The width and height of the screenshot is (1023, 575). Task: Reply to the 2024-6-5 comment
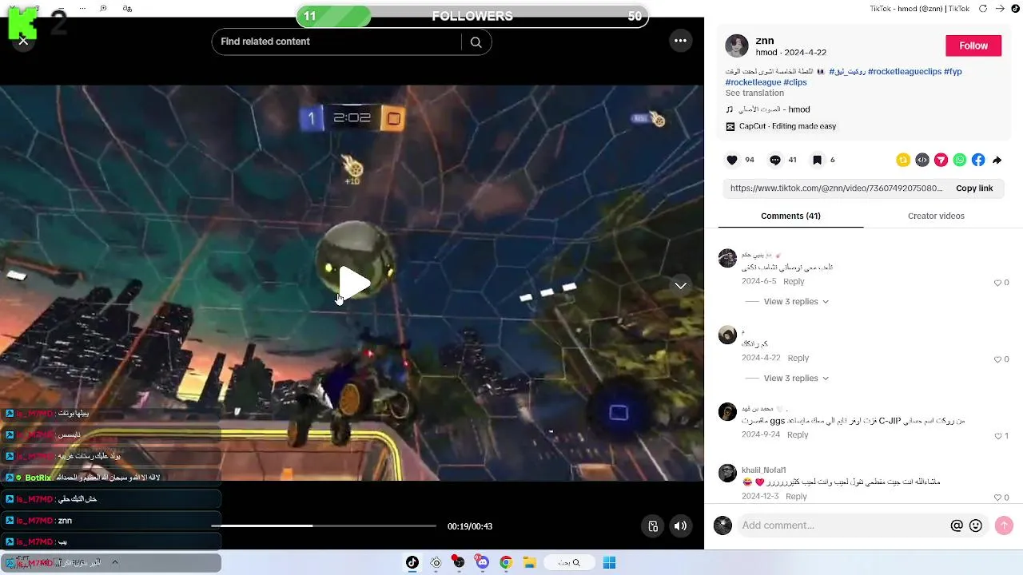[x=794, y=282]
